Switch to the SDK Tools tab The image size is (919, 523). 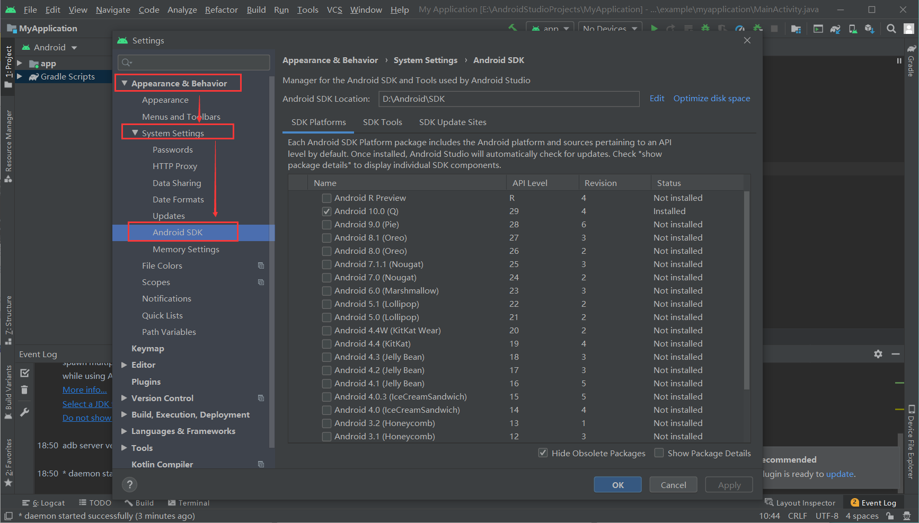(382, 122)
